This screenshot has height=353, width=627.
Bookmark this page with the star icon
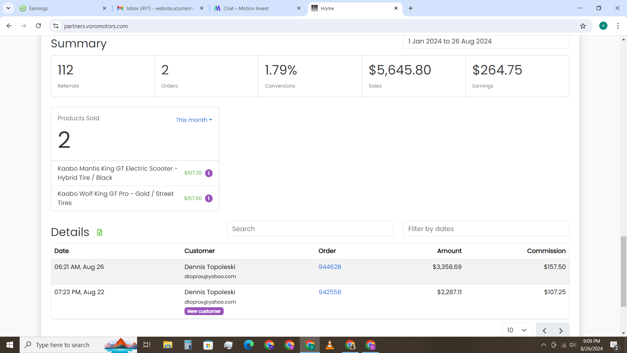pos(583,26)
